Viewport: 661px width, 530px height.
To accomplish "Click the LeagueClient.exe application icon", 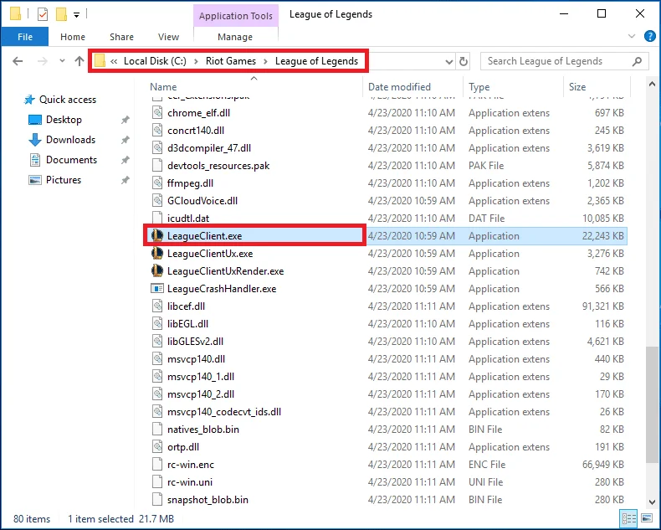I will tap(157, 235).
